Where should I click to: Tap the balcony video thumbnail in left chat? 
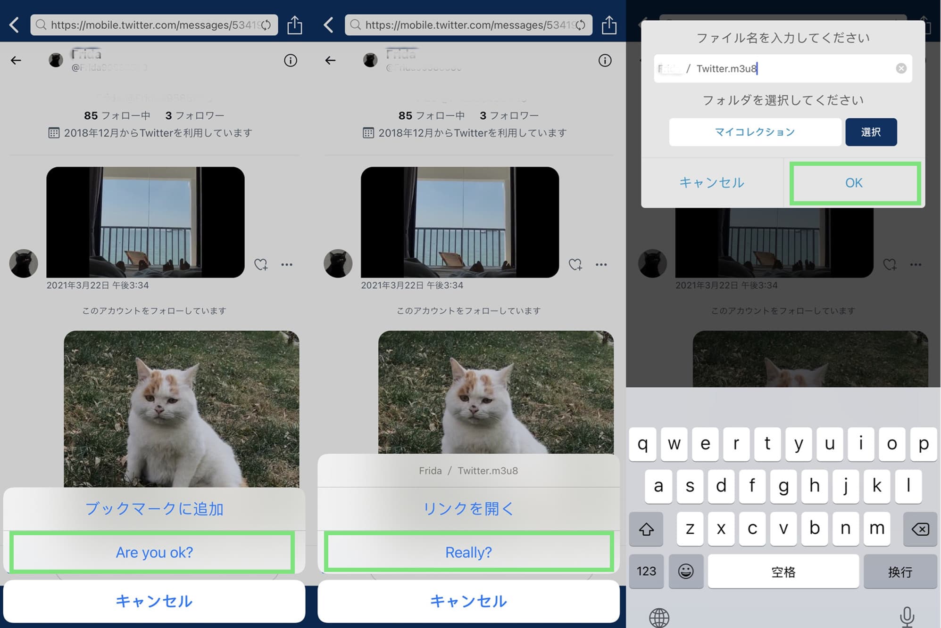pos(145,222)
